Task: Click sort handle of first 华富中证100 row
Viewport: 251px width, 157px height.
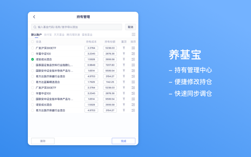Action: click(133, 54)
